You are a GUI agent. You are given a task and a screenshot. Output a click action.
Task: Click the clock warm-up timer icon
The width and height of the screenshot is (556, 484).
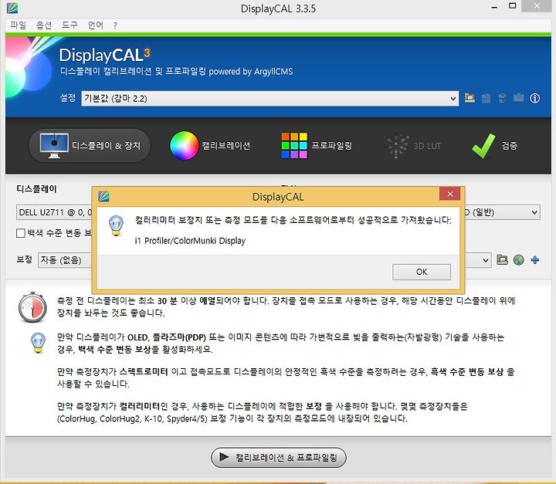point(32,306)
